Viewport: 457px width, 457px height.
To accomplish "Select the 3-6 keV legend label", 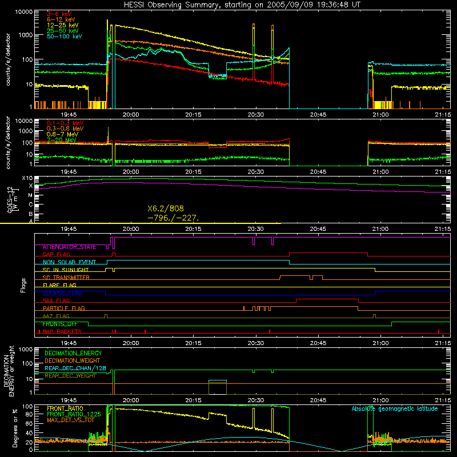I will 59,14.
